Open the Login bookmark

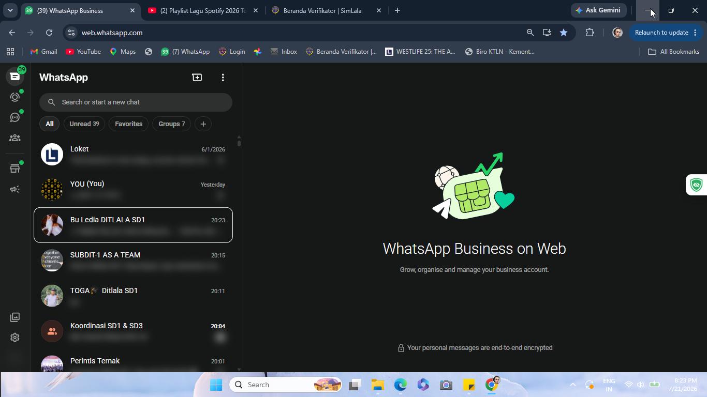click(232, 52)
